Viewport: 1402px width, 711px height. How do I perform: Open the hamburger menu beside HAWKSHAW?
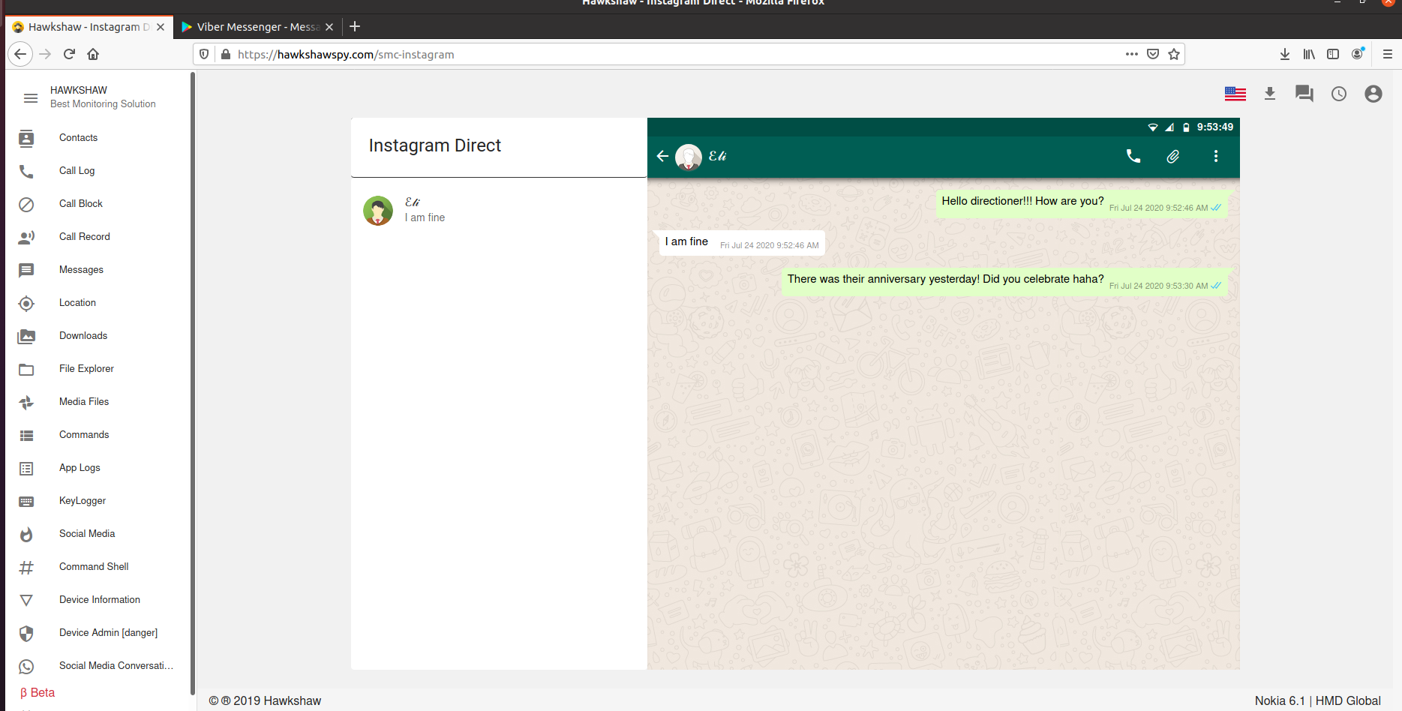click(31, 98)
